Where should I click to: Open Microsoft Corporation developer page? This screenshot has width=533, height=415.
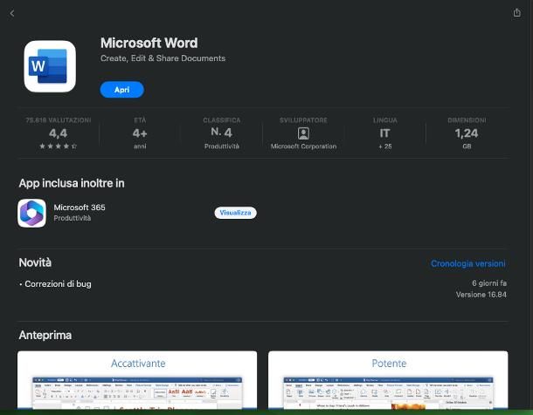pyautogui.click(x=303, y=146)
